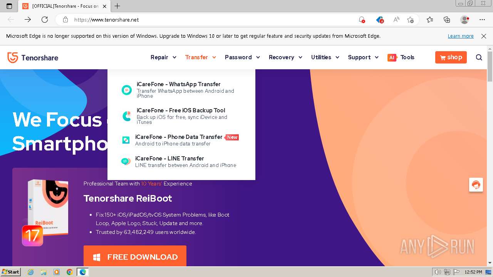
Task: Open the live chat support widget
Action: coord(476,185)
